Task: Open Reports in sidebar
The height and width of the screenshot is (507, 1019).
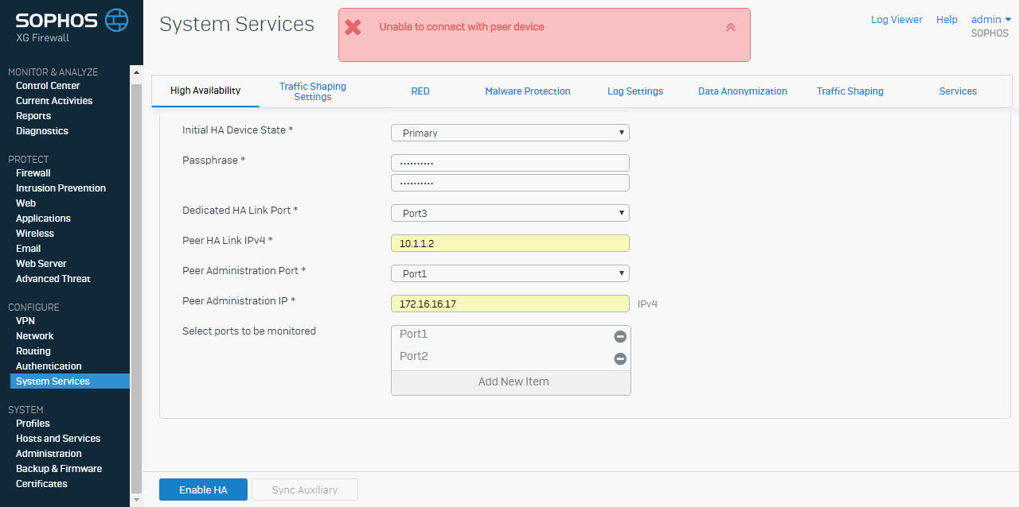Action: tap(33, 116)
